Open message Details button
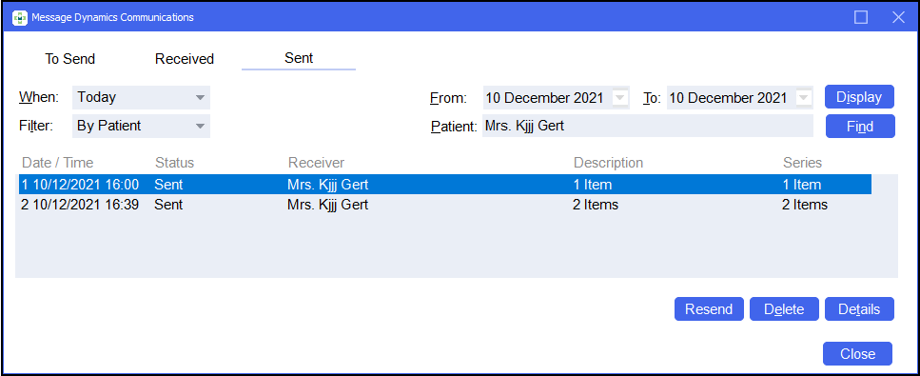This screenshot has width=920, height=376. pos(859,309)
